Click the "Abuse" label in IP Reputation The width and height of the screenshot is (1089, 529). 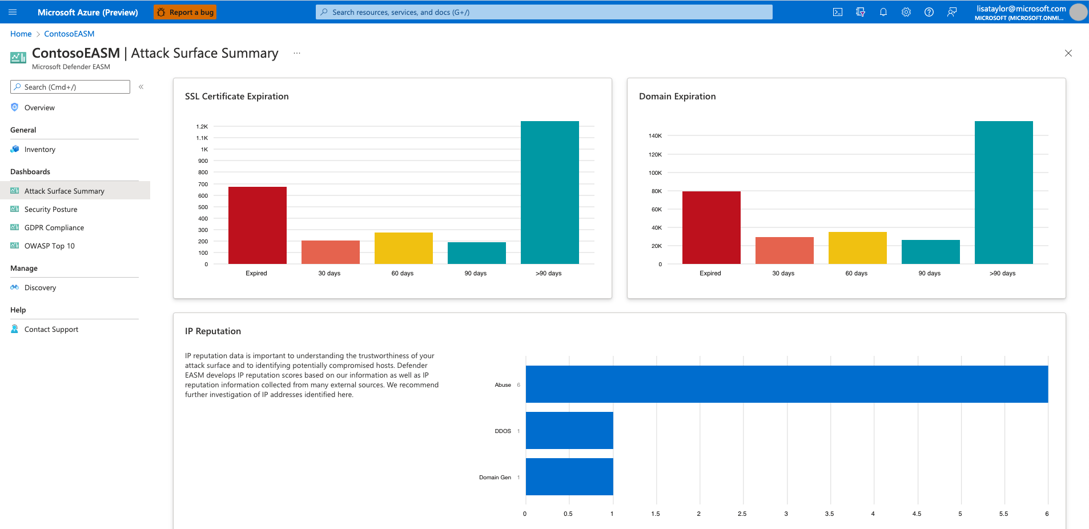503,384
